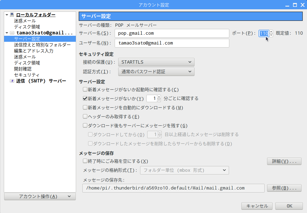Viewport: 307px width, 213px height.
Task: Click ダウンロードしてから days checkbox
Action: click(x=90, y=134)
